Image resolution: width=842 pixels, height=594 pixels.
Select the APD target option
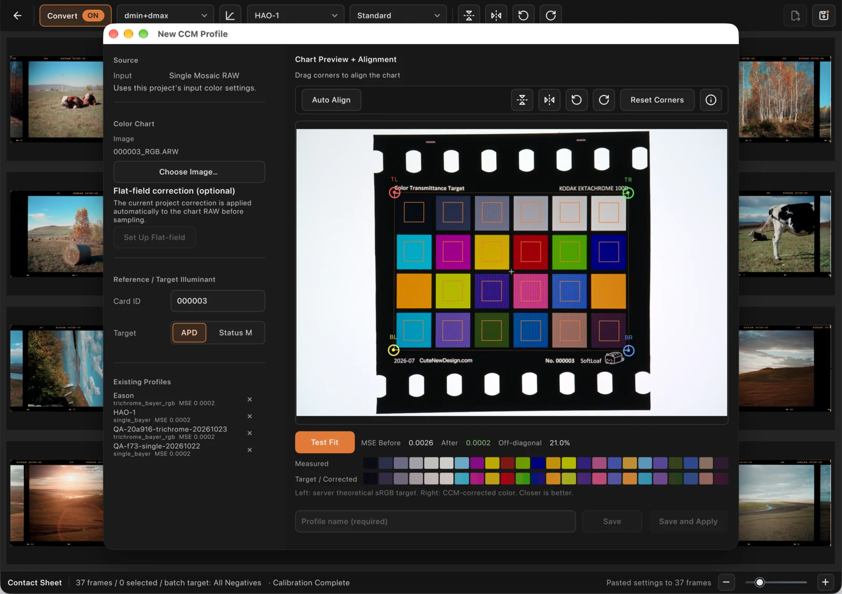pos(189,333)
